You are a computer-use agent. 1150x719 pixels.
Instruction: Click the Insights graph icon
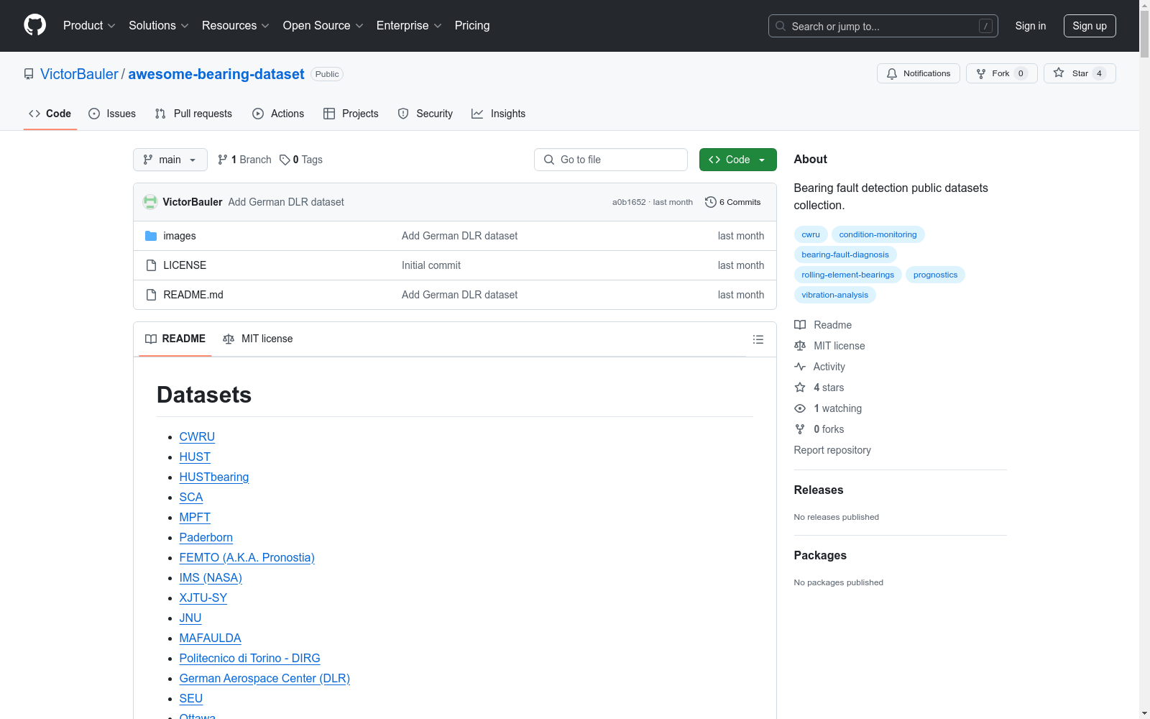477,114
